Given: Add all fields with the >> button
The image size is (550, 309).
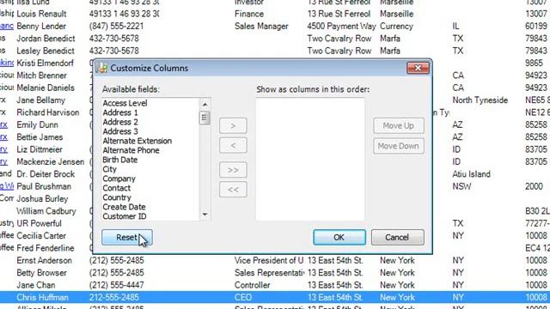Looking at the screenshot, I should [233, 170].
